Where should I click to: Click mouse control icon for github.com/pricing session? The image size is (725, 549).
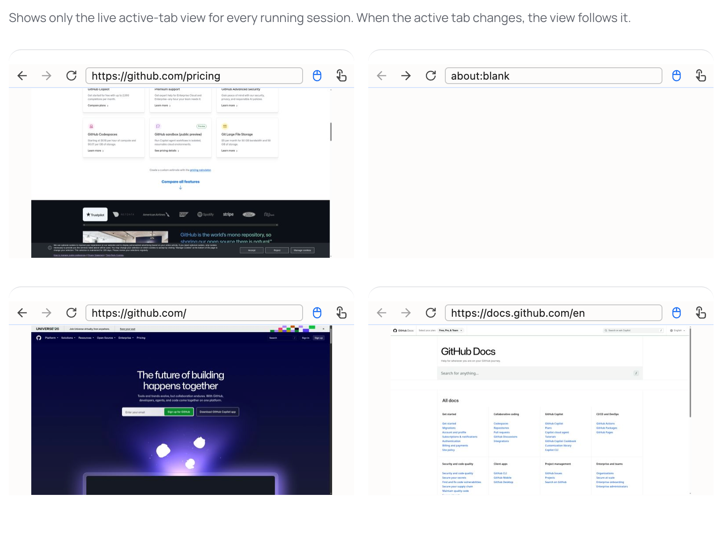coord(317,76)
